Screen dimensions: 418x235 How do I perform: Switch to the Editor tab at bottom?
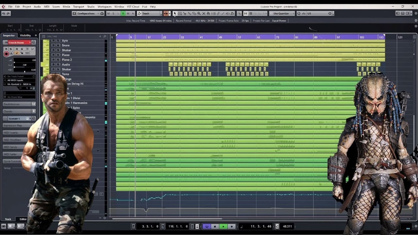coord(23,219)
